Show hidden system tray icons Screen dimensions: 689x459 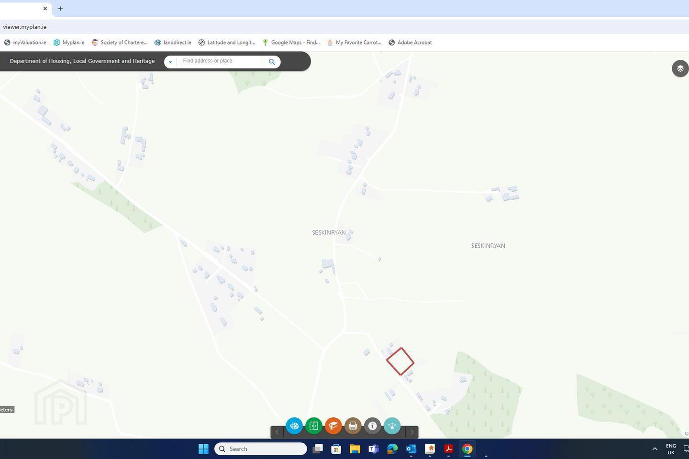tap(655, 448)
